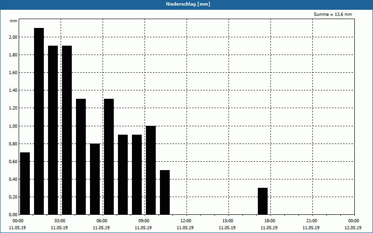Click the 18:00 time label
373x233 pixels.
tap(270, 221)
